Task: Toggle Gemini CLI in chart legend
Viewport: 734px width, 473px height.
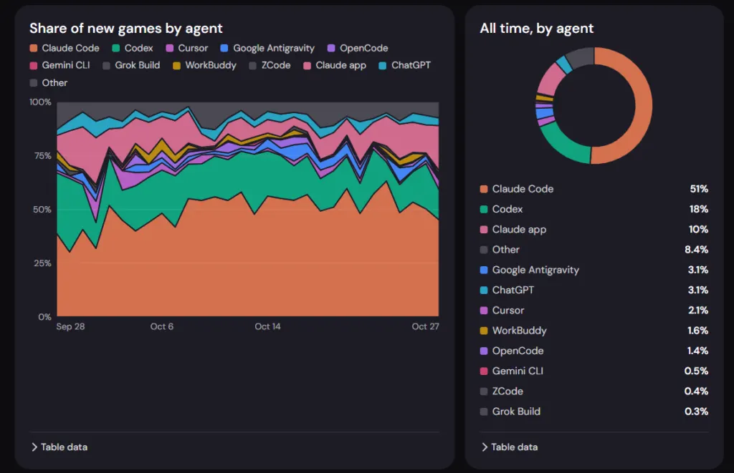Action: tap(60, 65)
